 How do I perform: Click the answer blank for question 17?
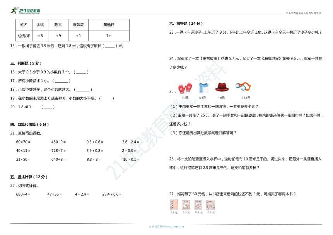click(61, 81)
